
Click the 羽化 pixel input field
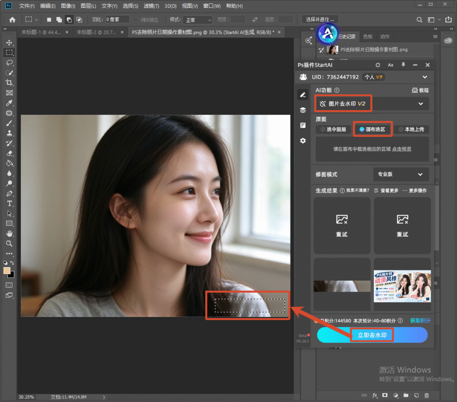click(x=117, y=20)
